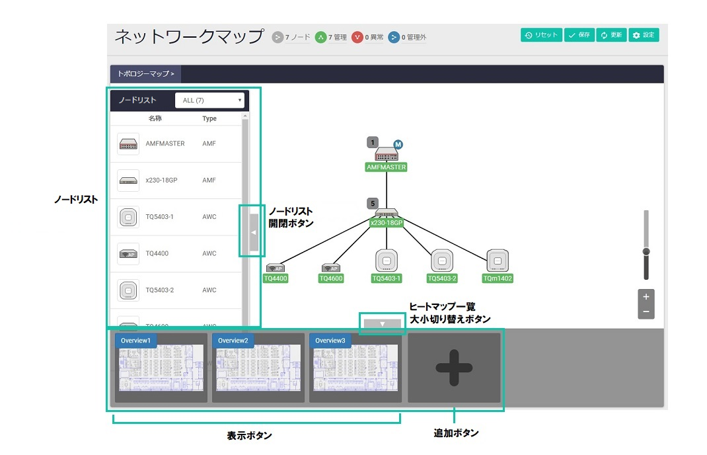This screenshot has width=707, height=455.
Task: Click the map zoom slider handle
Action: 646,251
